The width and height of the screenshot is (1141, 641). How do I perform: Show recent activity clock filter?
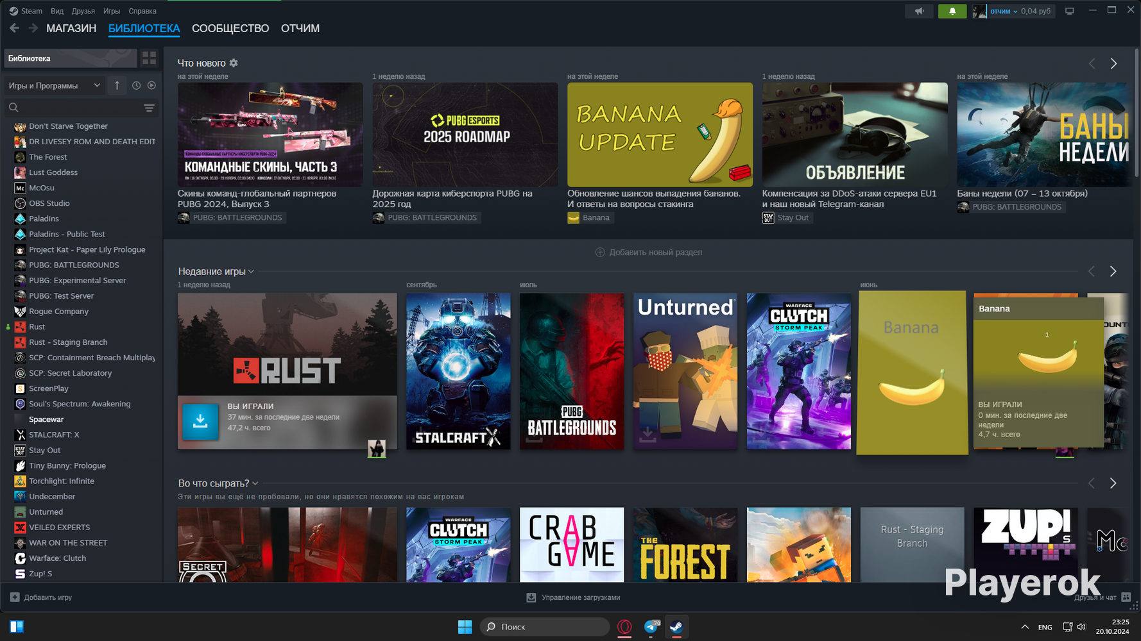[x=136, y=85]
